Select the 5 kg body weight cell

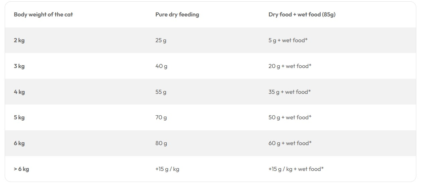(19, 117)
